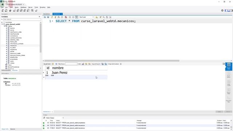Viewport: 233px width, 131px height.
Task: Click the create new schema toolbar icon
Action: tap(15, 11)
